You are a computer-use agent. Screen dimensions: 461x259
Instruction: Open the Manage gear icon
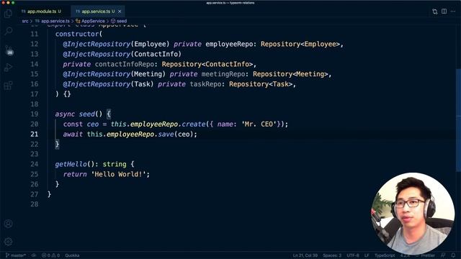pos(8,242)
